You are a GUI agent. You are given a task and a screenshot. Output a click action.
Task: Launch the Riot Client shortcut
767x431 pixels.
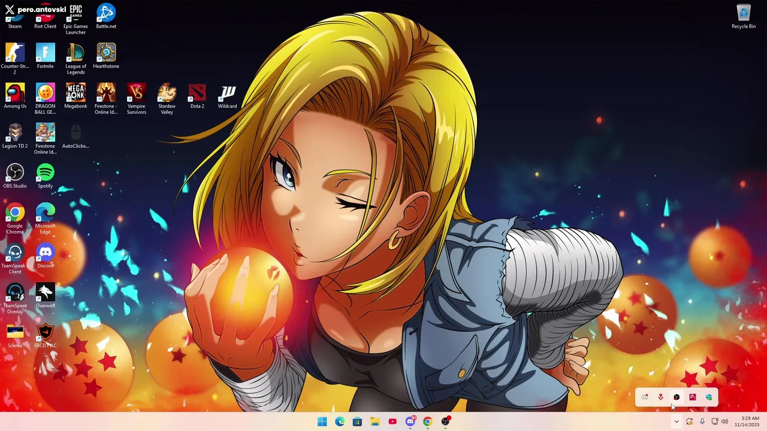point(45,18)
